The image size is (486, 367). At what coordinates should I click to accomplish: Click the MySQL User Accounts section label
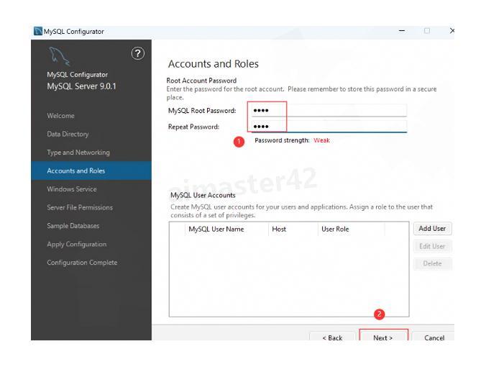[203, 195]
